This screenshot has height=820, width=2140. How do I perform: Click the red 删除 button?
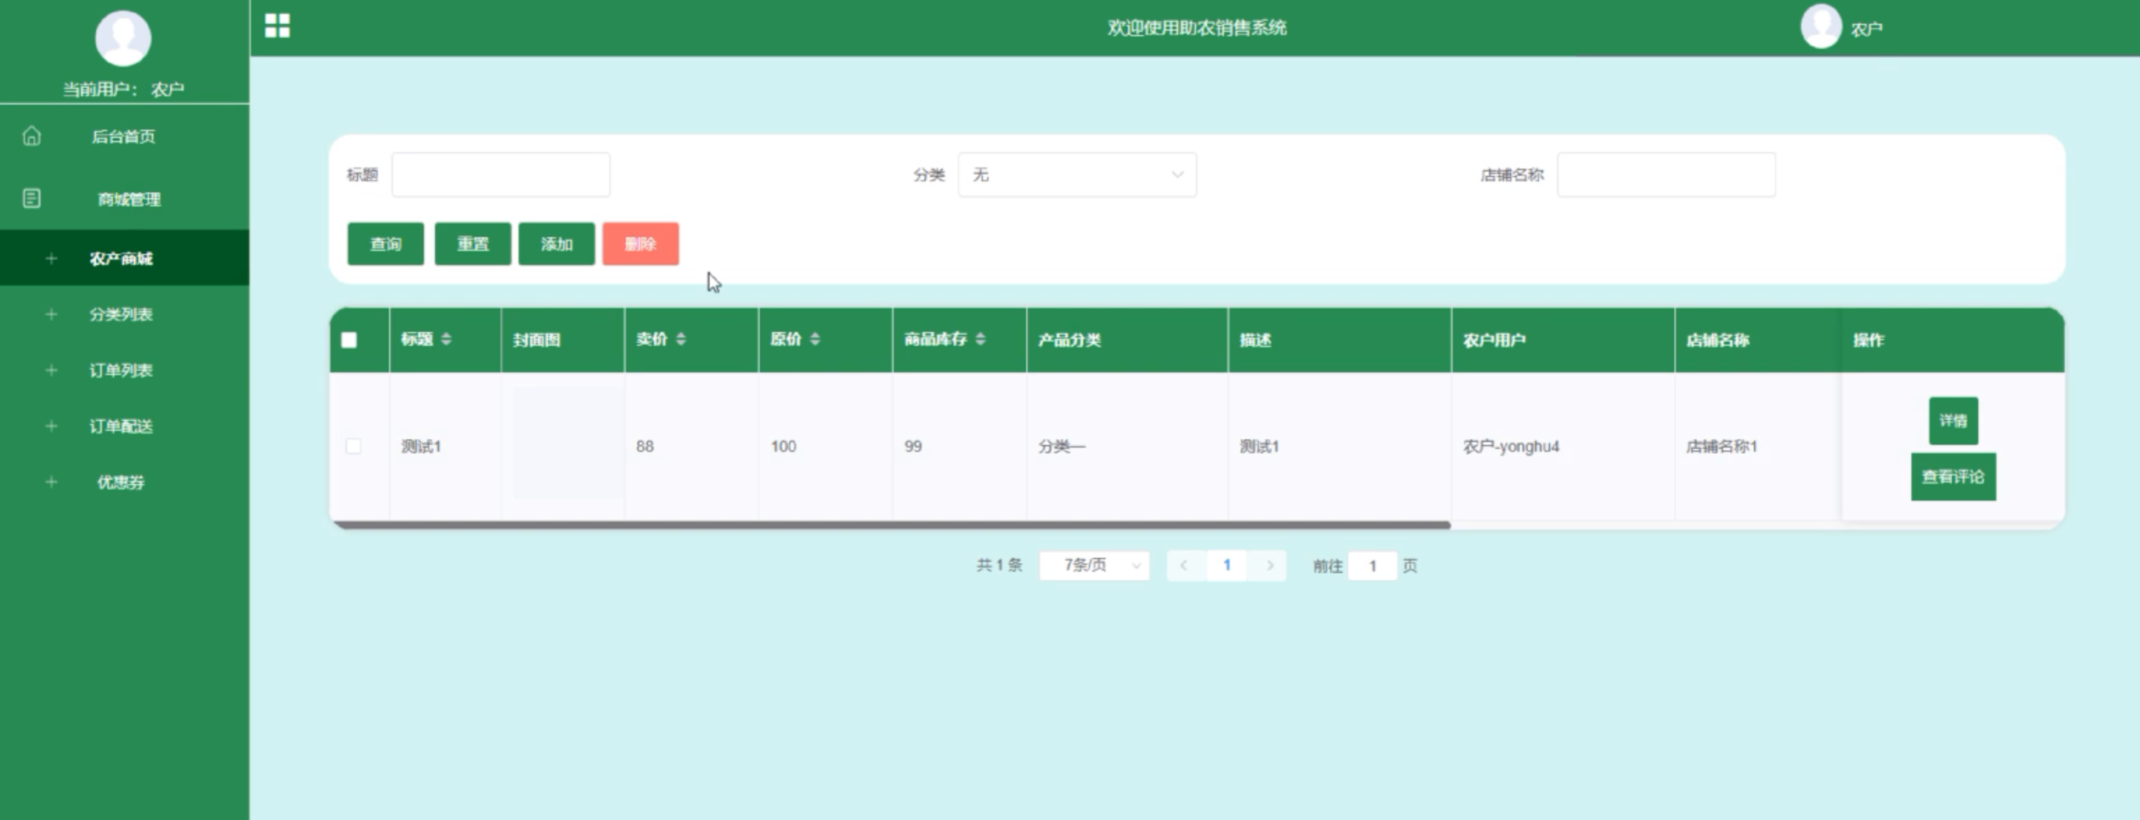(640, 244)
